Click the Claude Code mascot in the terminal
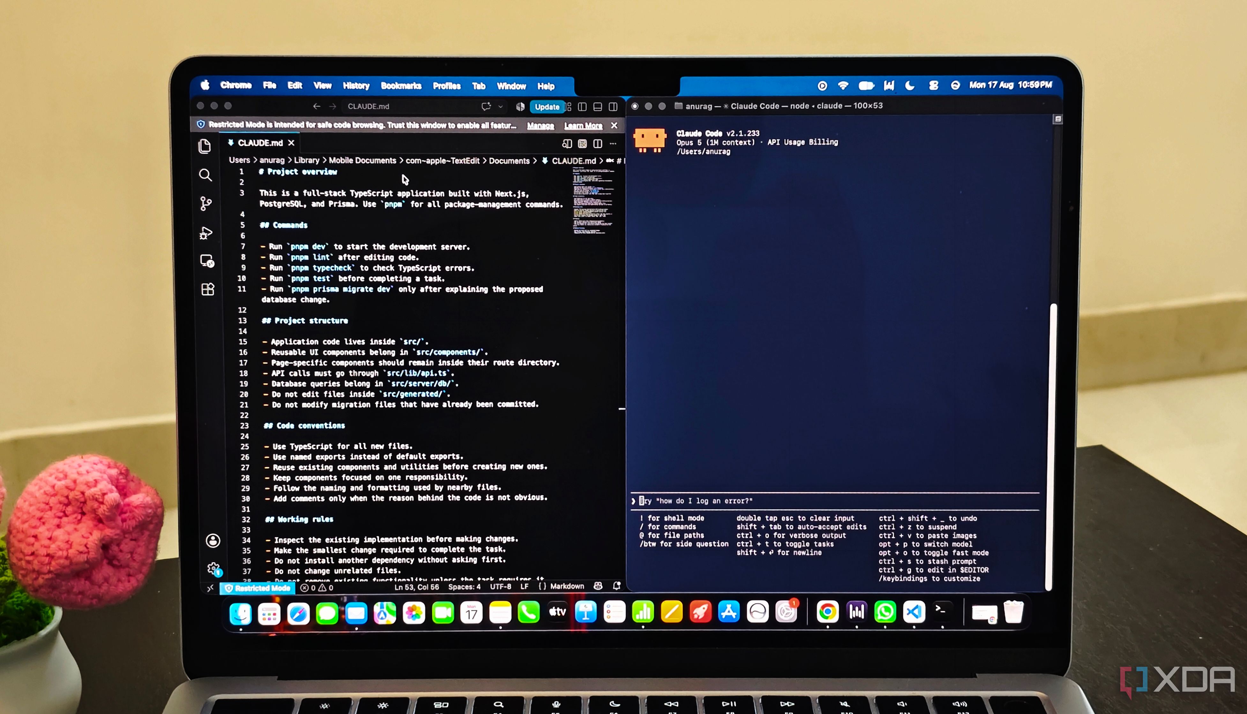This screenshot has height=714, width=1247. pyautogui.click(x=650, y=140)
